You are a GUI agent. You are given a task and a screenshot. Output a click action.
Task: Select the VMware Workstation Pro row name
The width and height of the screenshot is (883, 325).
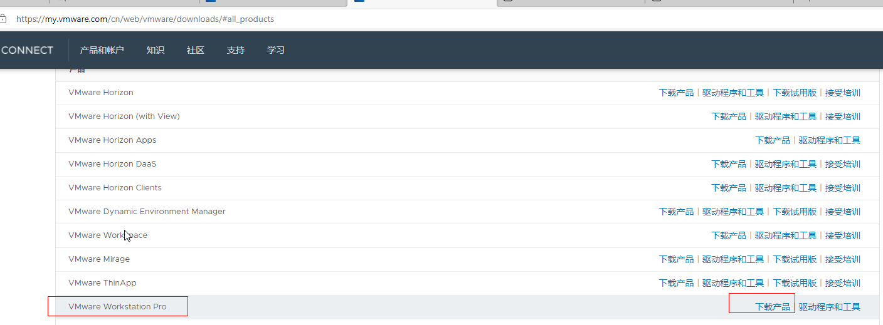click(x=117, y=307)
